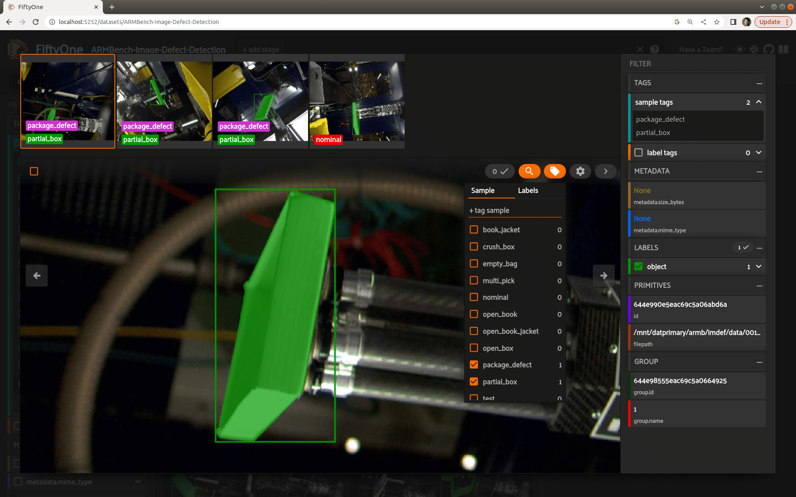796x497 pixels.
Task: Select the Sample tab
Action: click(x=483, y=191)
